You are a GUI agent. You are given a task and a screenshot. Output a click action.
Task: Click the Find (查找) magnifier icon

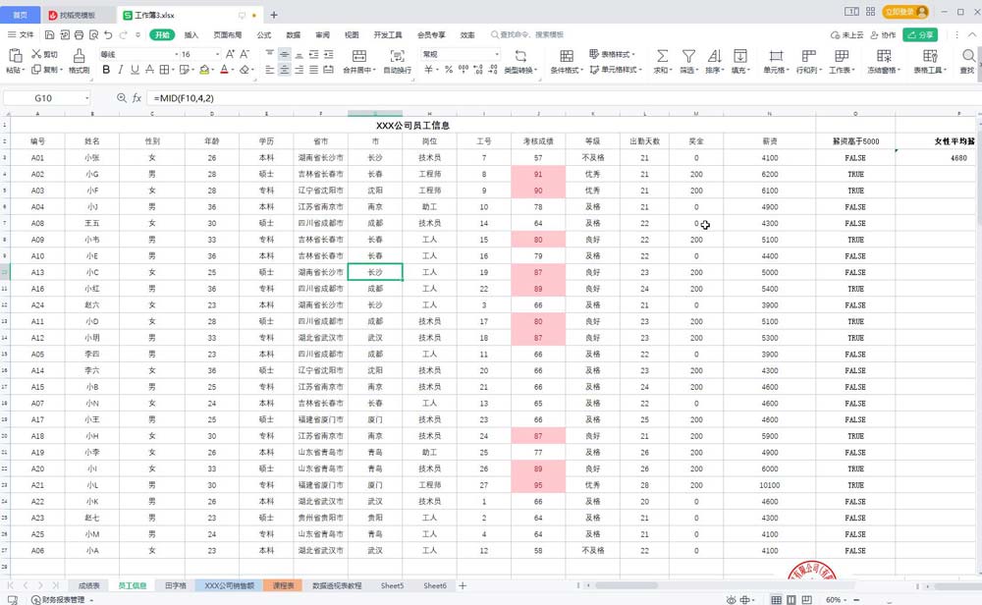(968, 56)
